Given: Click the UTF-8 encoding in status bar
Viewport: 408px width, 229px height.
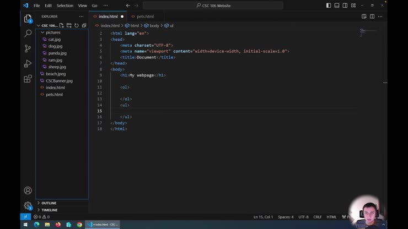Looking at the screenshot, I should click(x=303, y=217).
